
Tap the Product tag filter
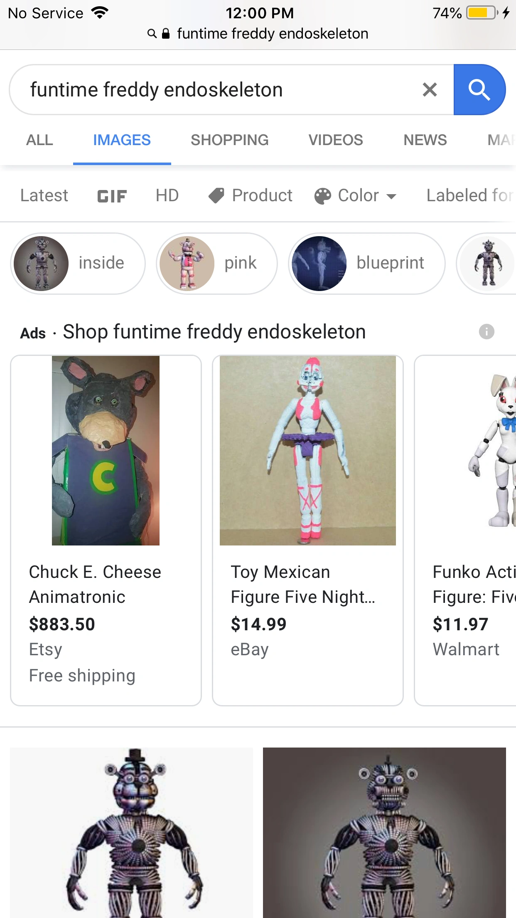251,195
